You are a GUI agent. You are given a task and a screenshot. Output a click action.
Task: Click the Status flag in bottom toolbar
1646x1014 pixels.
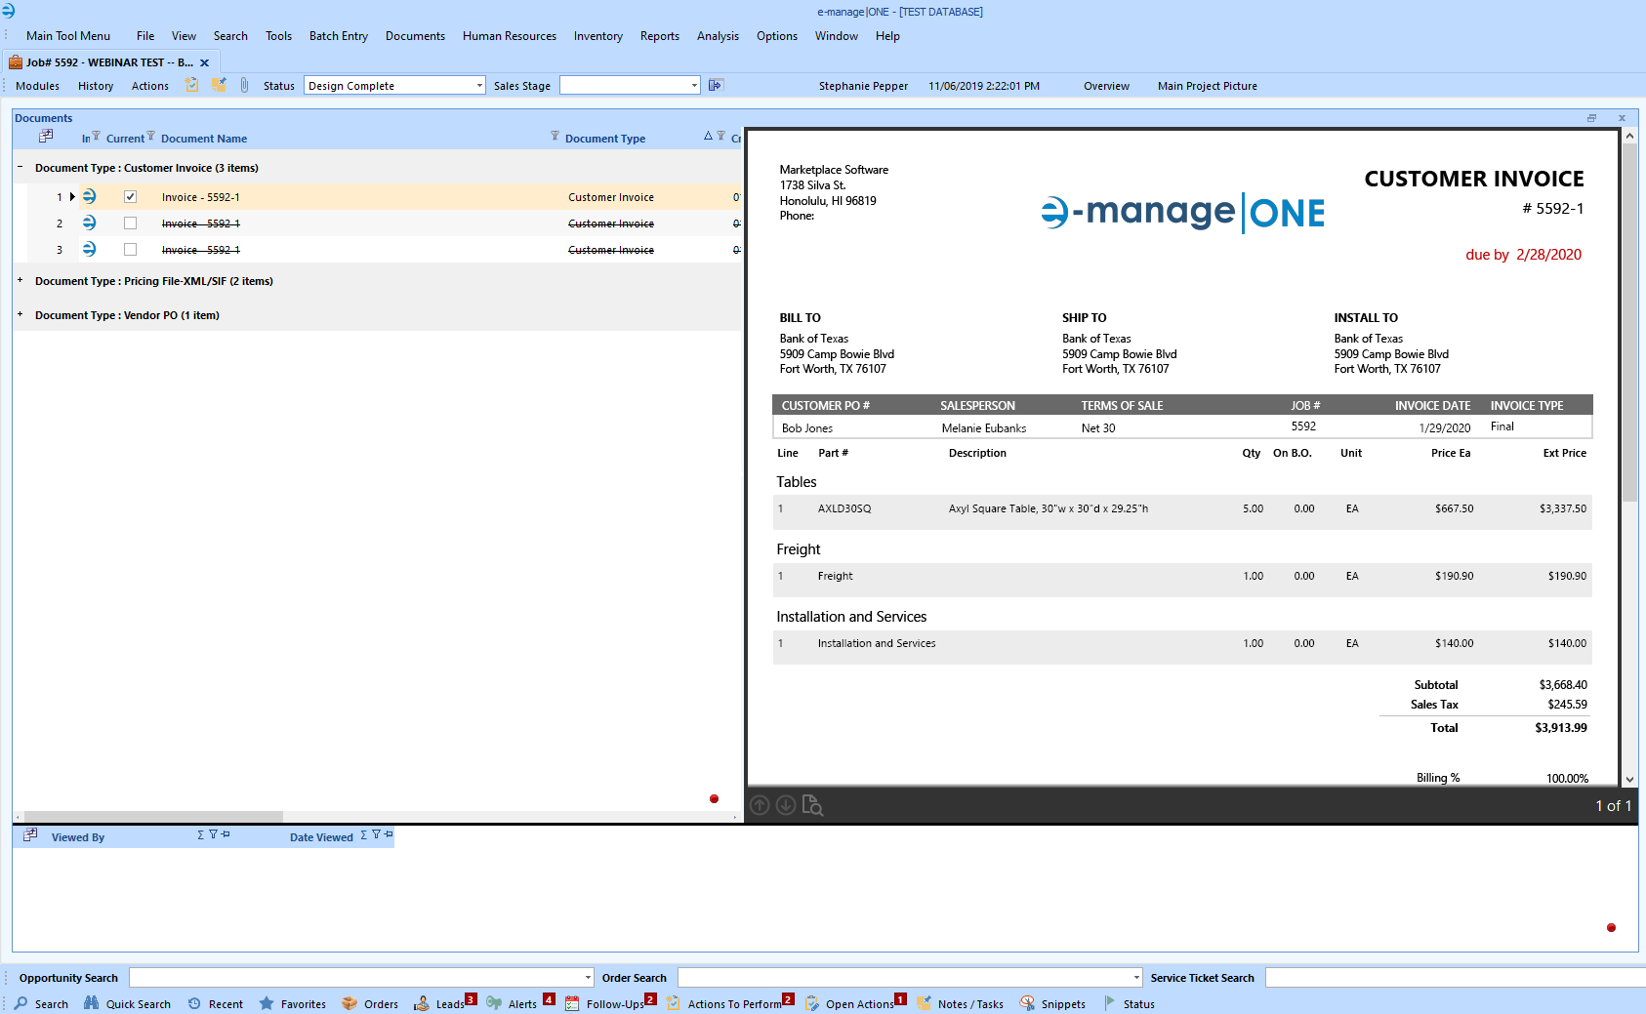click(1130, 1003)
